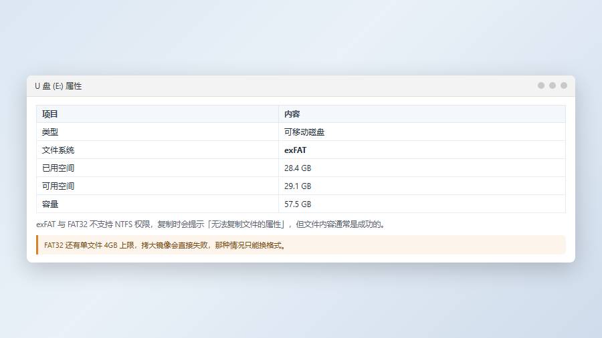Viewport: 602px width, 338px height.
Task: Click the rightmost gray window control dot
Action: point(564,86)
